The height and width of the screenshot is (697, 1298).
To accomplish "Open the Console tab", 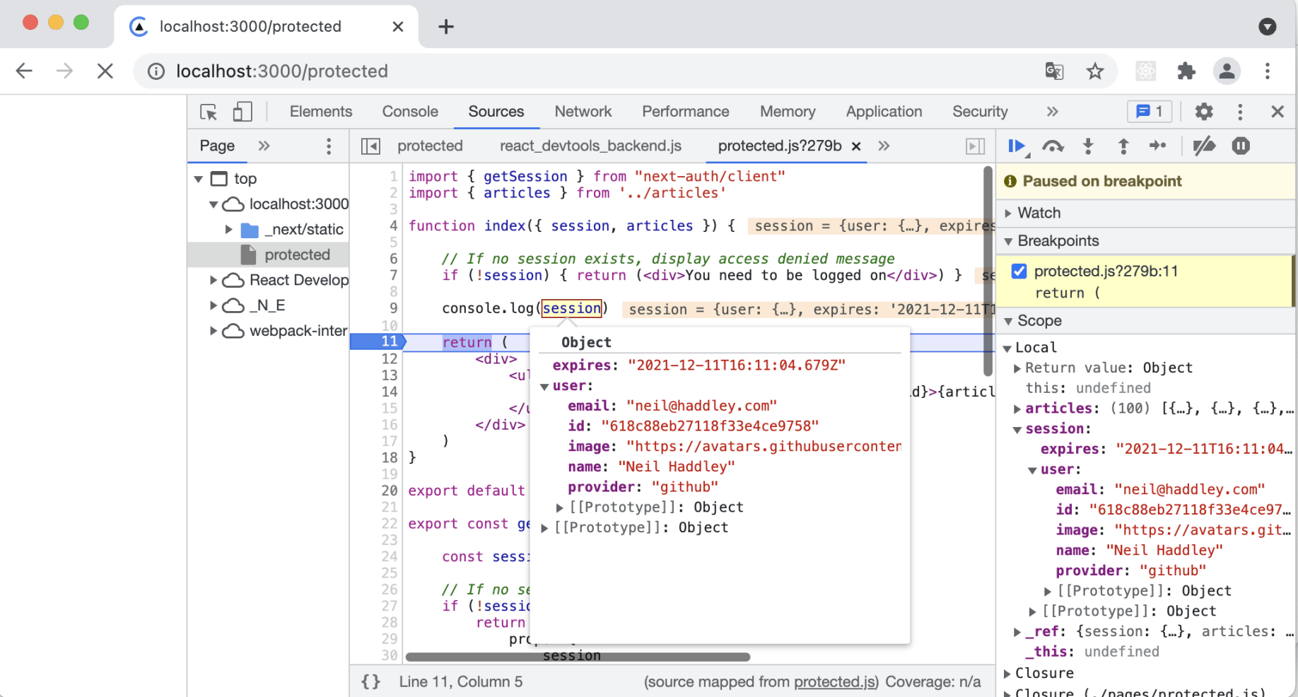I will pos(410,112).
